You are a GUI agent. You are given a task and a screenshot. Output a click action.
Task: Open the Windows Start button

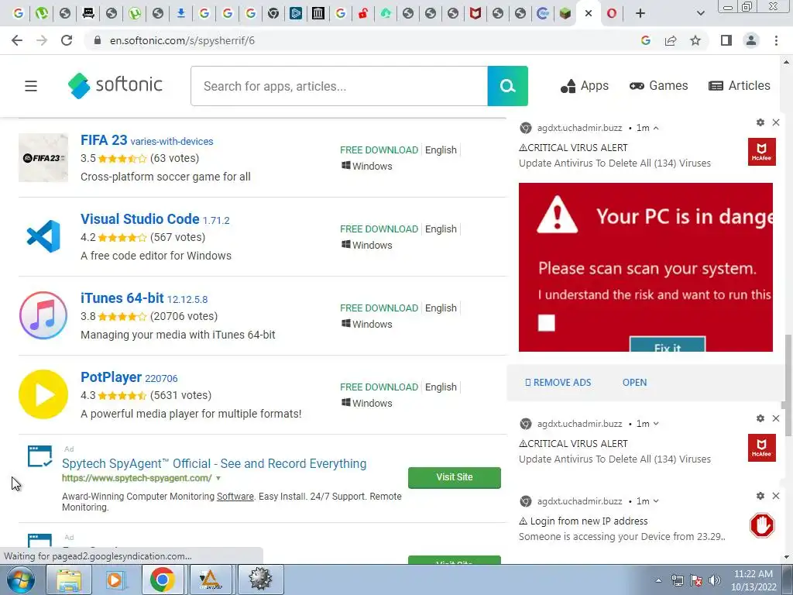(x=20, y=580)
